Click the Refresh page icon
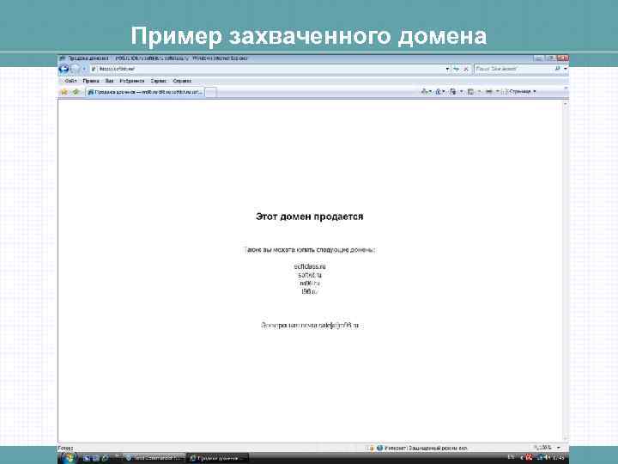Viewport: 618px width, 464px height. coord(457,69)
